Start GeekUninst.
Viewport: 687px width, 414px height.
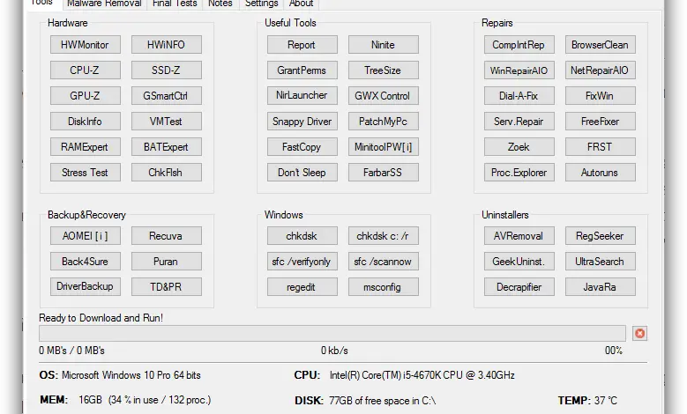click(519, 262)
